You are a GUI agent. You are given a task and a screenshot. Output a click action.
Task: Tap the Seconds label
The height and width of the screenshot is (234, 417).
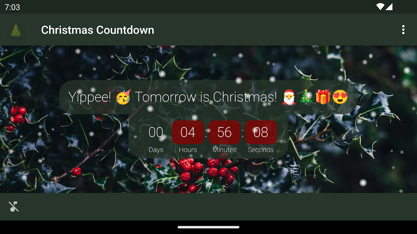(x=261, y=150)
